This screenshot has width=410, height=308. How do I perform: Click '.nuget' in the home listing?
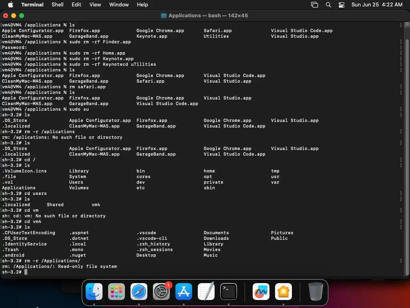tap(78, 255)
